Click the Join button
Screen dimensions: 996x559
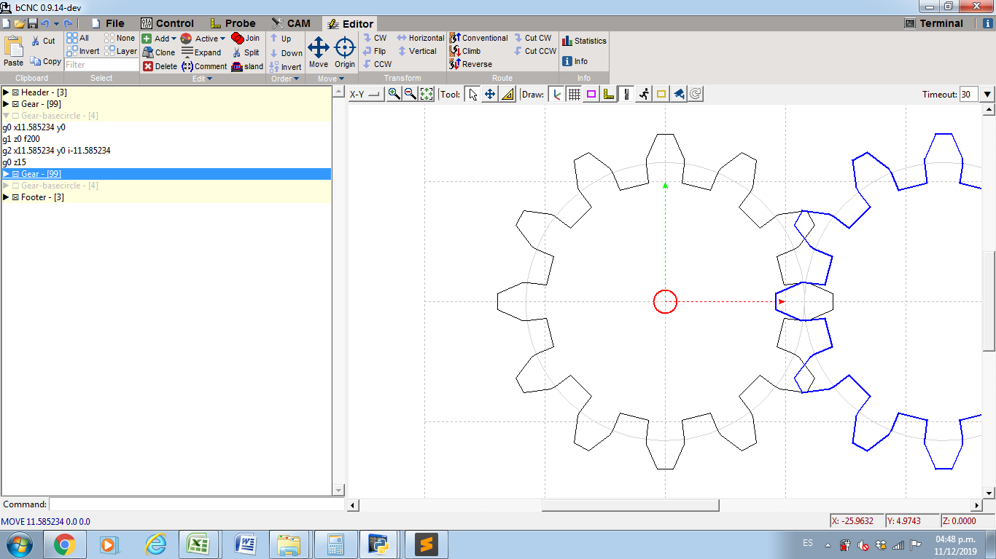coord(246,38)
